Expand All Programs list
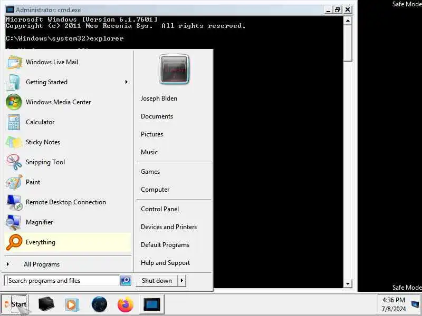The image size is (422, 316). pos(42,264)
